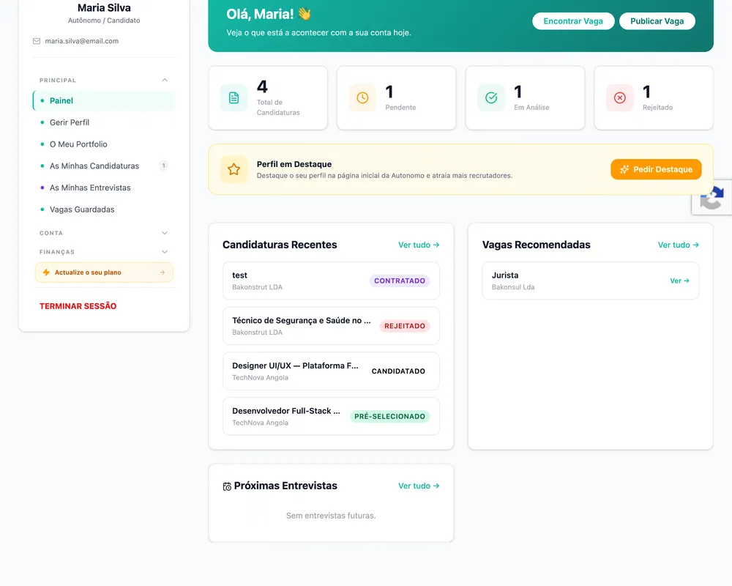Click the CONTRATADO status badge
The height and width of the screenshot is (586, 732).
[x=400, y=281]
